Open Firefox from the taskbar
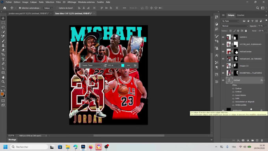This screenshot has height=151, width=268. [91, 147]
